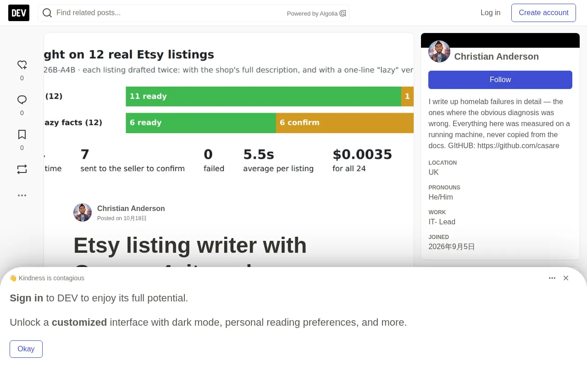Click the post title "Etsy listing writer with"

click(190, 245)
